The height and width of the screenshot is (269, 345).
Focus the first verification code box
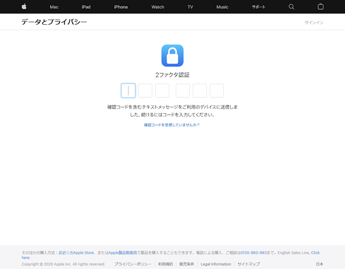[x=128, y=91]
